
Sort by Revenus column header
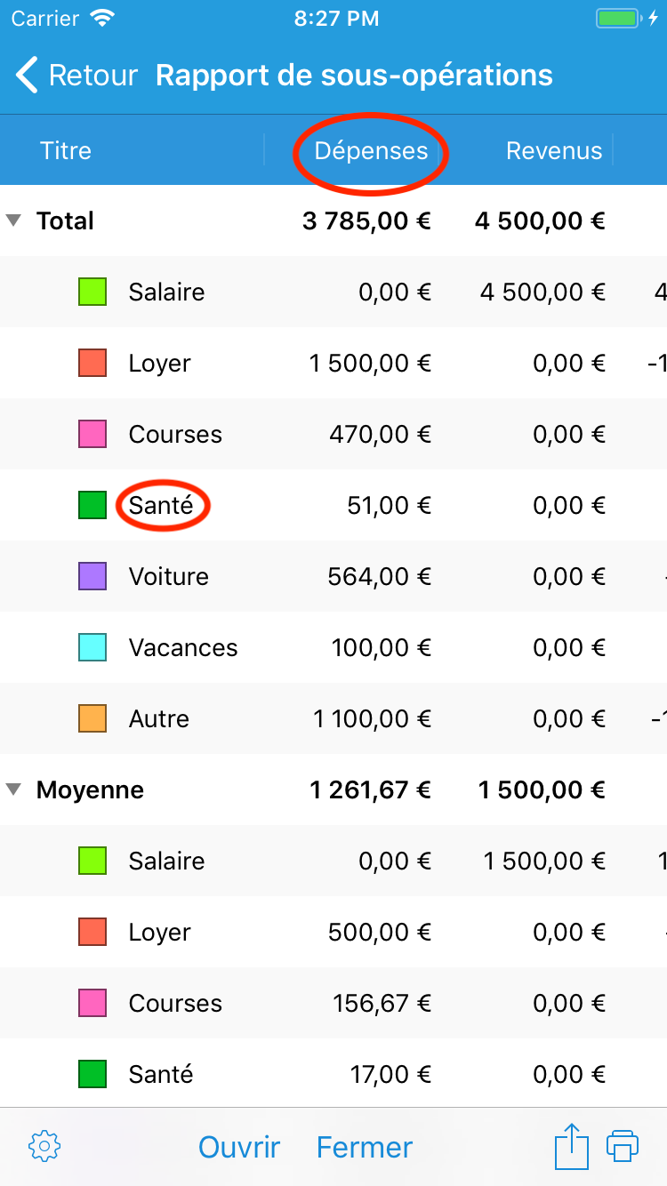click(x=554, y=151)
